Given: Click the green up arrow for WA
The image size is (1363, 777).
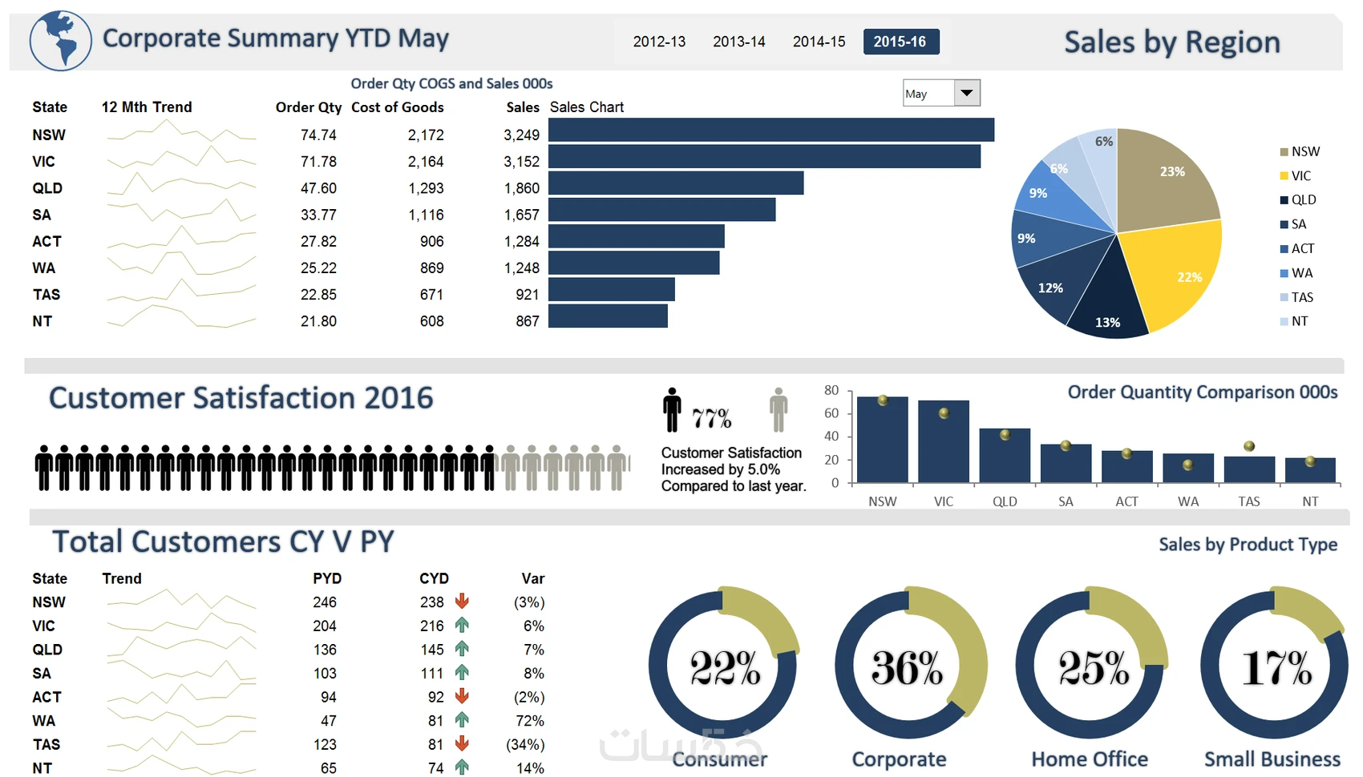Looking at the screenshot, I should (x=462, y=720).
